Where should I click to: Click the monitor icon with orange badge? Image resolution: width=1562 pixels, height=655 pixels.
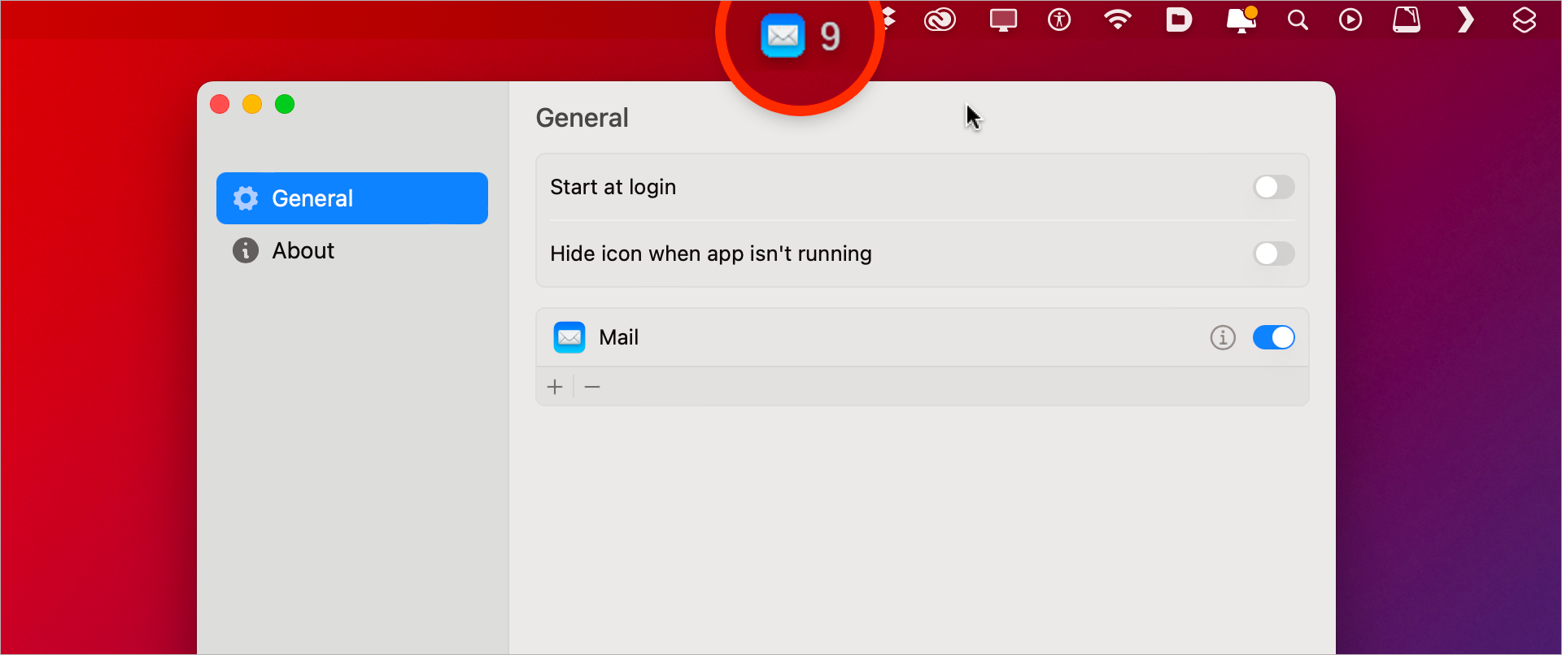click(1241, 20)
